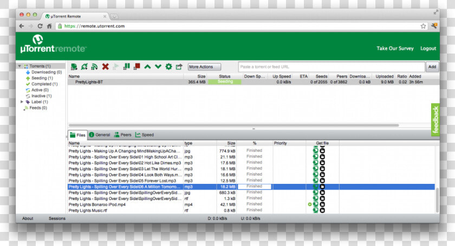Open the Sessions link in the footer

[x=57, y=218]
